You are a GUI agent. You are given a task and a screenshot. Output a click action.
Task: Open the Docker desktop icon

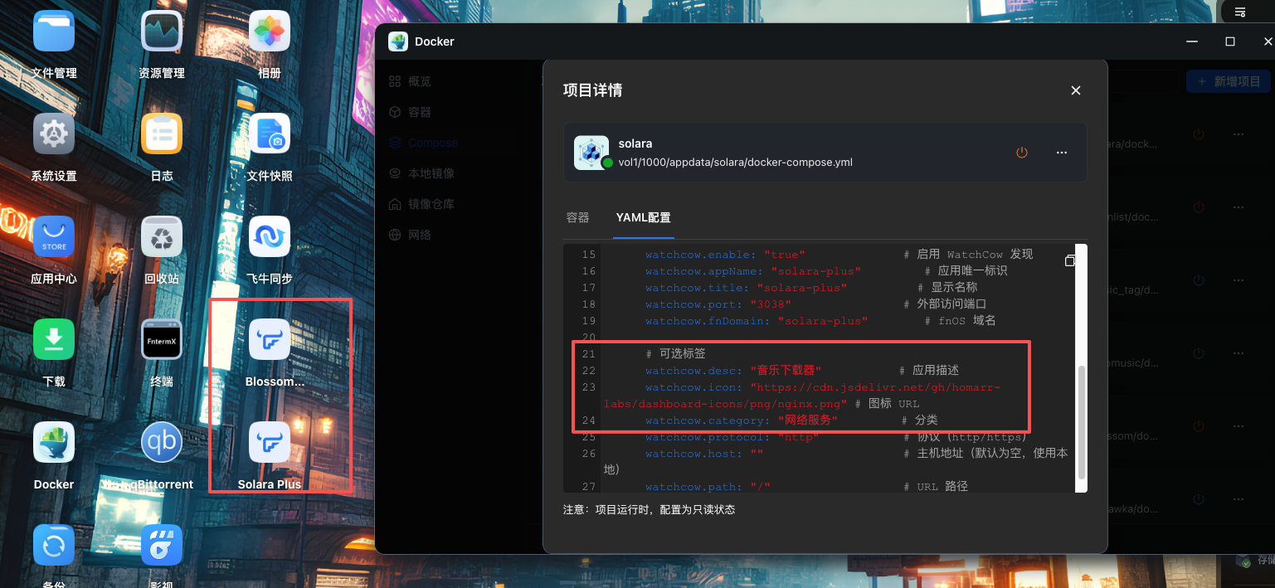(54, 443)
